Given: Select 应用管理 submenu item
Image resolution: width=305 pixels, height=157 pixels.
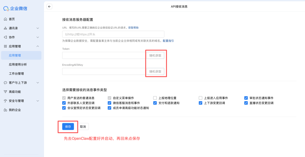Looking at the screenshot, I should (21, 56).
